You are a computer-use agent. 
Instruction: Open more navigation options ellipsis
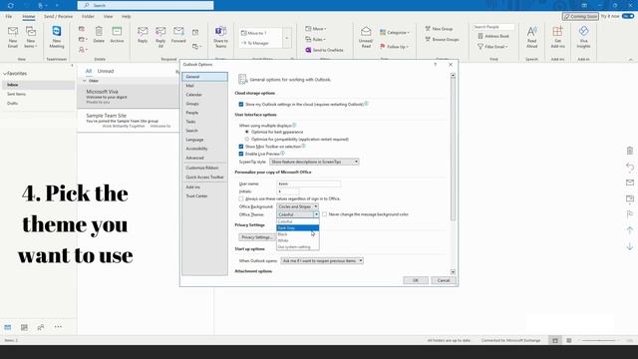58,327
